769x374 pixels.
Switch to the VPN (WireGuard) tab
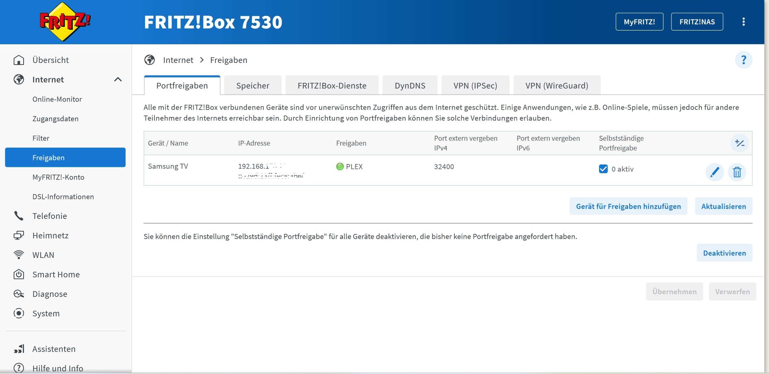click(x=557, y=86)
